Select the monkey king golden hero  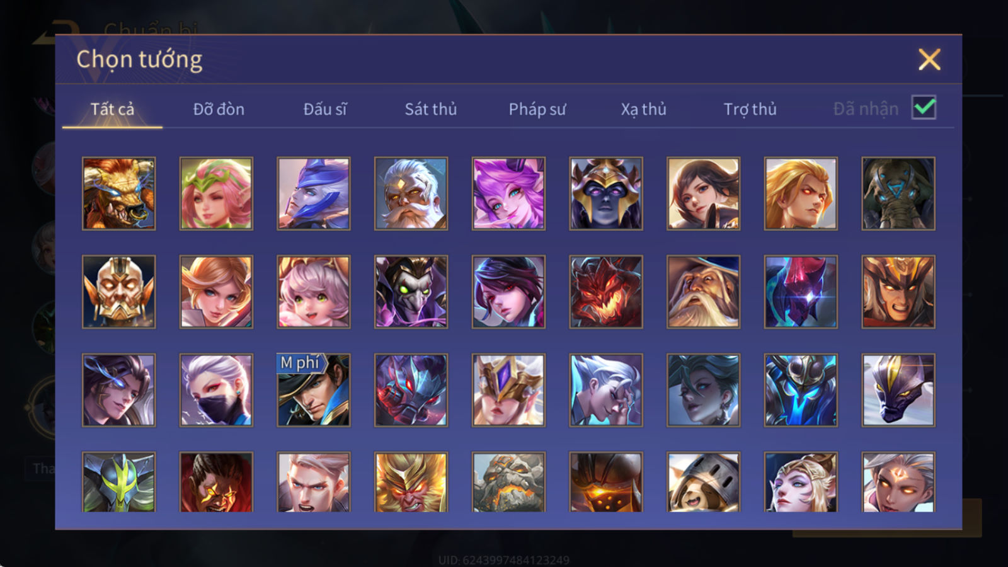(411, 482)
